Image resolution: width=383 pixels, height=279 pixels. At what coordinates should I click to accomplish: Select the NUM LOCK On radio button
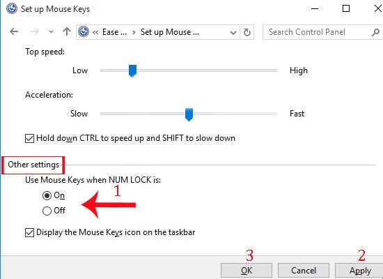pos(47,195)
